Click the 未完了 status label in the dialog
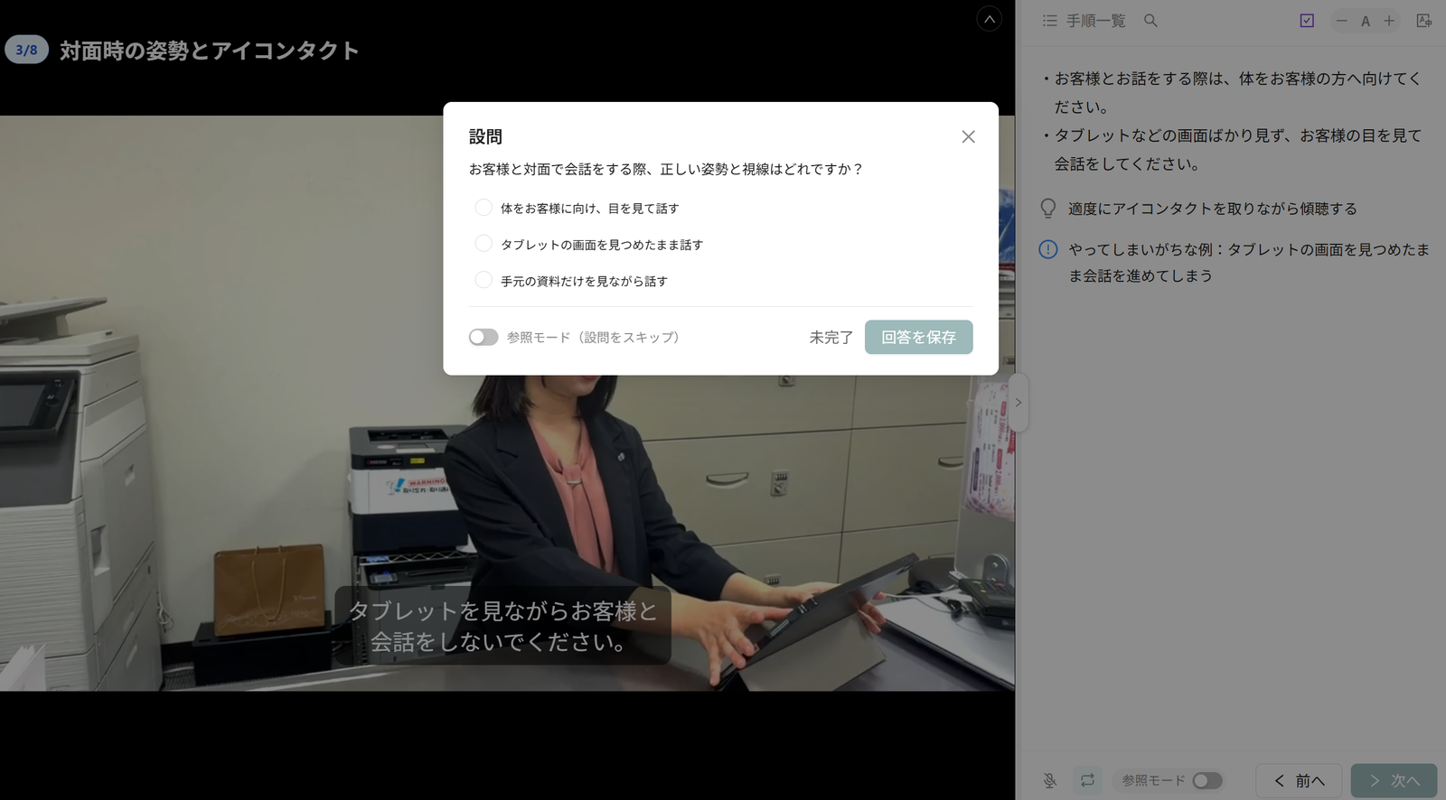 (x=831, y=337)
